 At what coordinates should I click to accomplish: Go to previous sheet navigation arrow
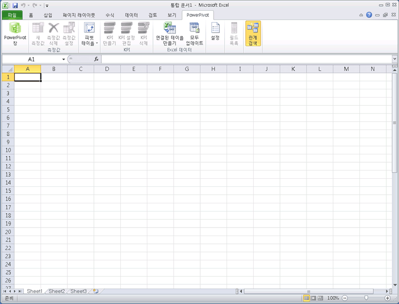[x=10, y=291]
